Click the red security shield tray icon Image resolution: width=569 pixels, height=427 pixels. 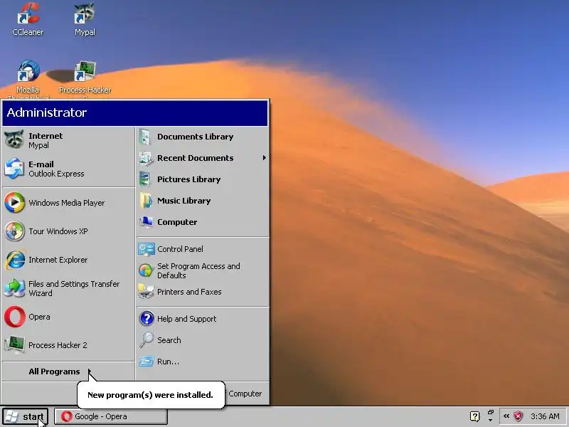pyautogui.click(x=519, y=416)
